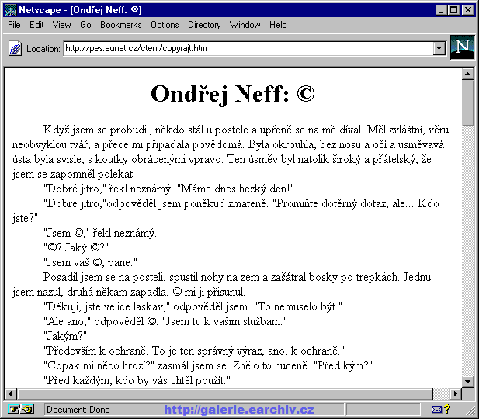Click the line starting "Především k ochraně"
The image size is (479, 419).
click(x=194, y=351)
